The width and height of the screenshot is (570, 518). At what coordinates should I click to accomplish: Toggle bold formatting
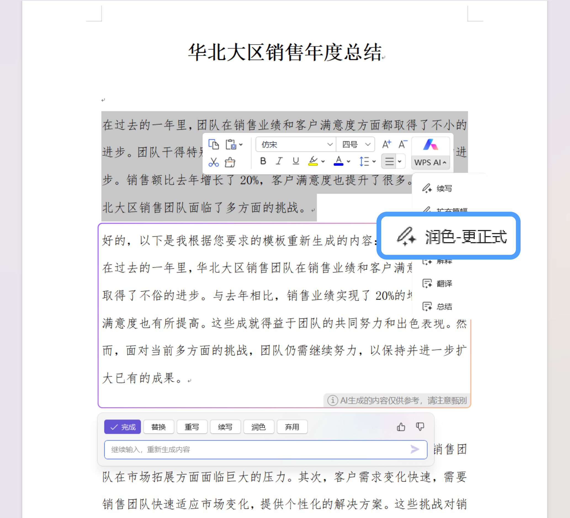pos(263,161)
